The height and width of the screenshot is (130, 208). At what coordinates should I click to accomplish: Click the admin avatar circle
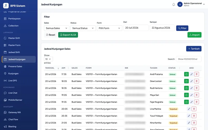180,4
